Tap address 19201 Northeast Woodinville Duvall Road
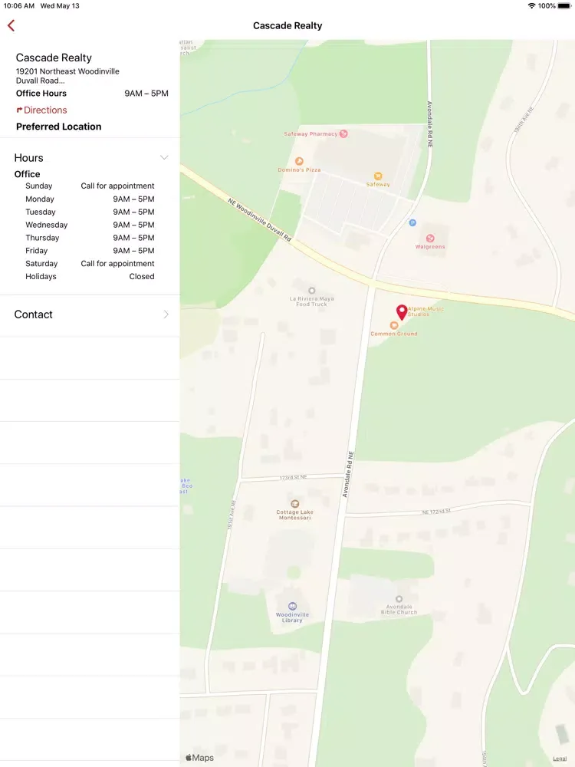Screen dimensions: 575x767 click(67, 76)
